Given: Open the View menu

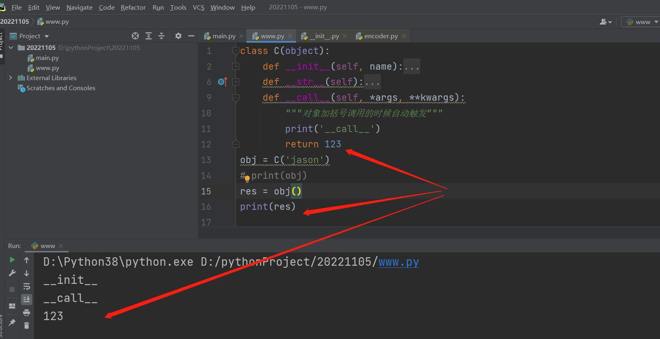Looking at the screenshot, I should tap(53, 7).
